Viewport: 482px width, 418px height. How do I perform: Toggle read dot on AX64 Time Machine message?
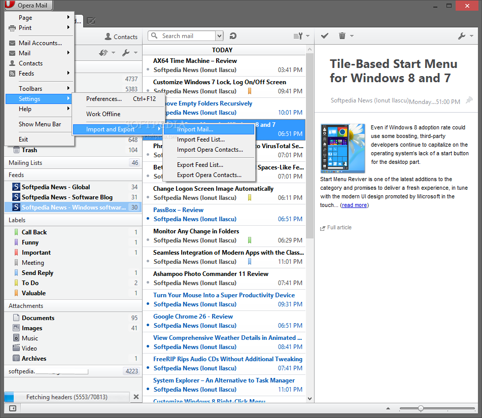point(148,70)
